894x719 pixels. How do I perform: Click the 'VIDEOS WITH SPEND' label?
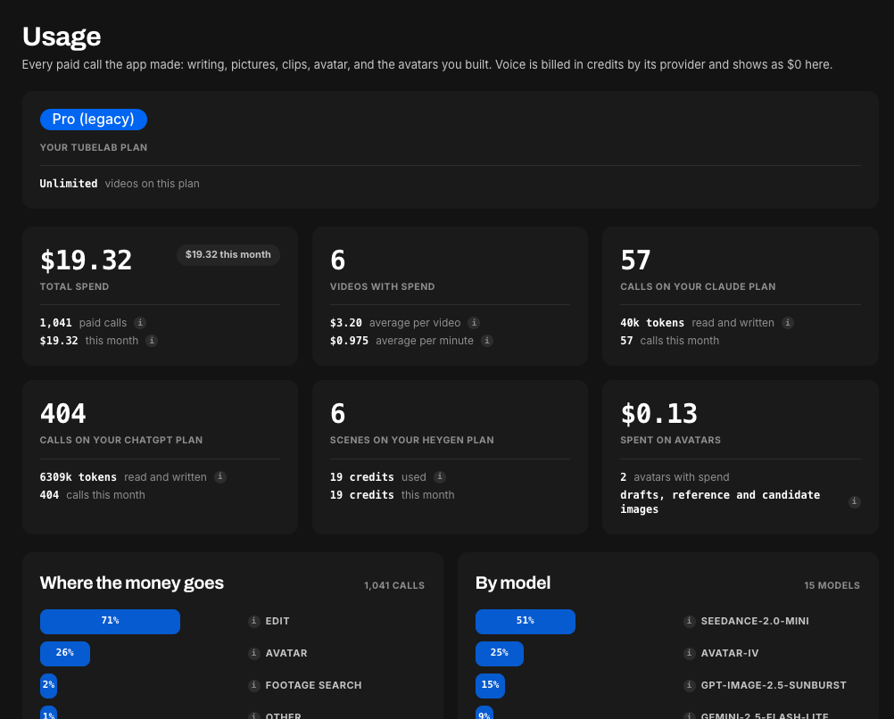coord(382,287)
